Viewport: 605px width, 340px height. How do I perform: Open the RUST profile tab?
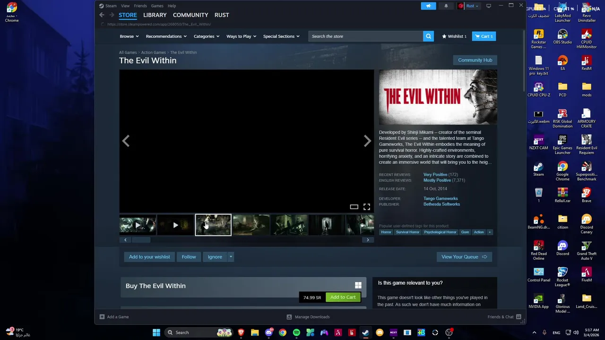(222, 15)
